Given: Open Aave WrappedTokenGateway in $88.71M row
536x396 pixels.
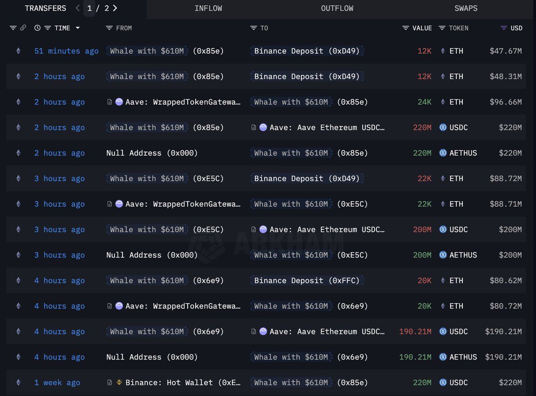Looking at the screenshot, I should (x=183, y=204).
